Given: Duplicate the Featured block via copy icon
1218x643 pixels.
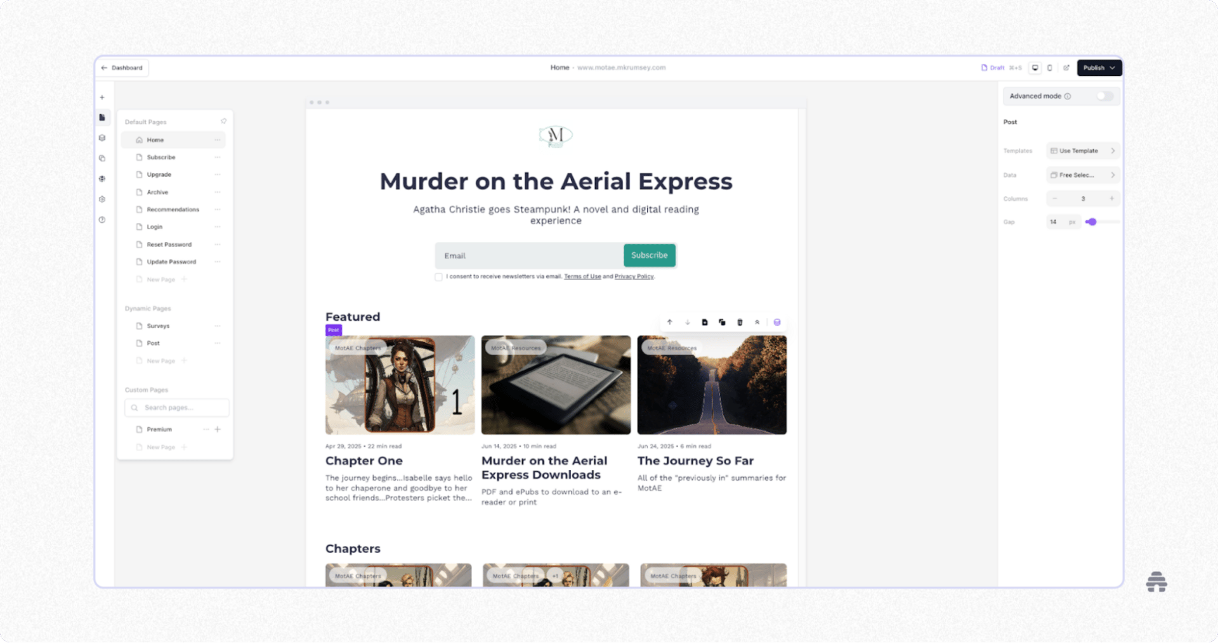Looking at the screenshot, I should [722, 322].
